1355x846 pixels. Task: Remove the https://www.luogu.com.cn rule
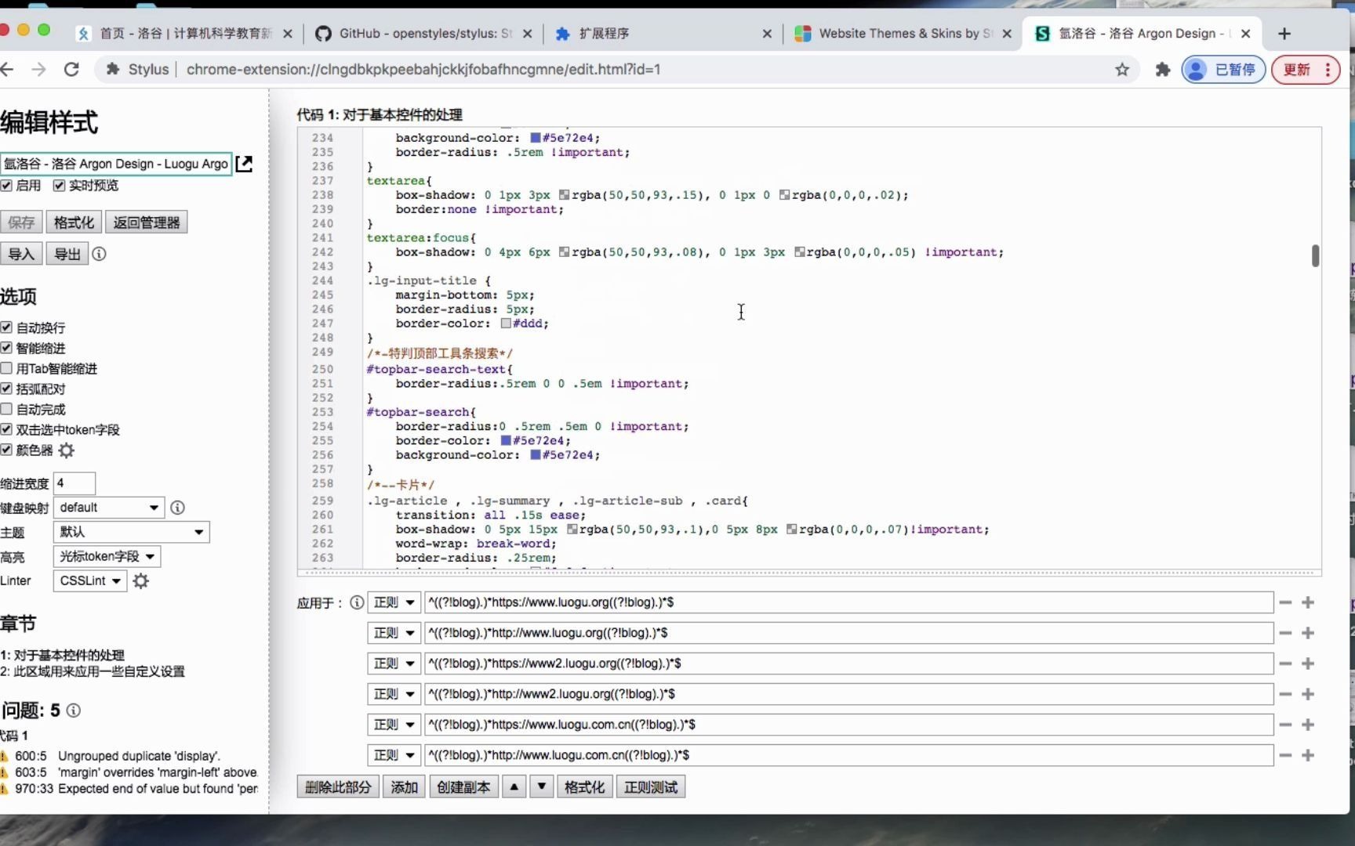point(1285,725)
